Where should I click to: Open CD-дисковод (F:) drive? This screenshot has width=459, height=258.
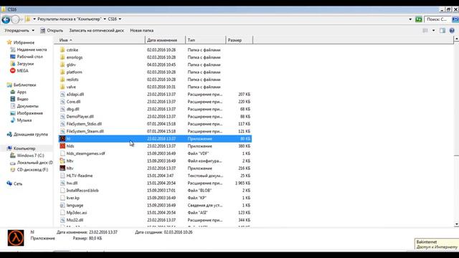click(29, 170)
